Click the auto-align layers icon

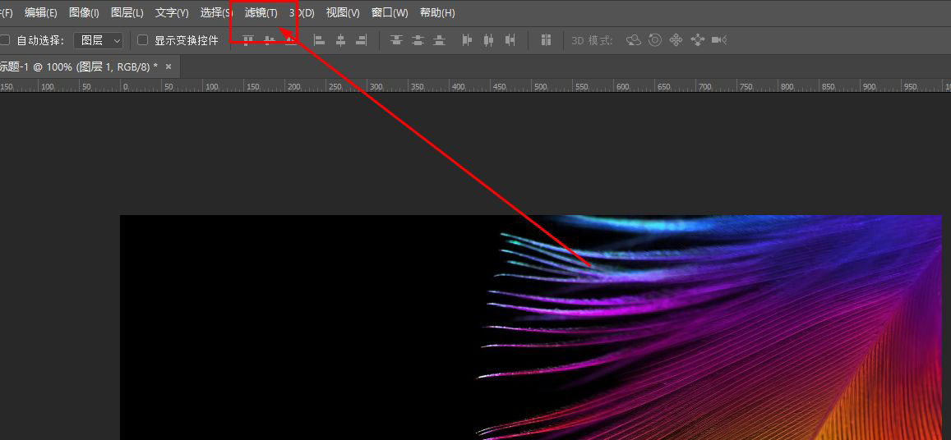[546, 40]
